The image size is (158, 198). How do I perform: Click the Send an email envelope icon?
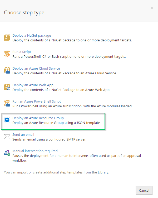tap(7, 137)
